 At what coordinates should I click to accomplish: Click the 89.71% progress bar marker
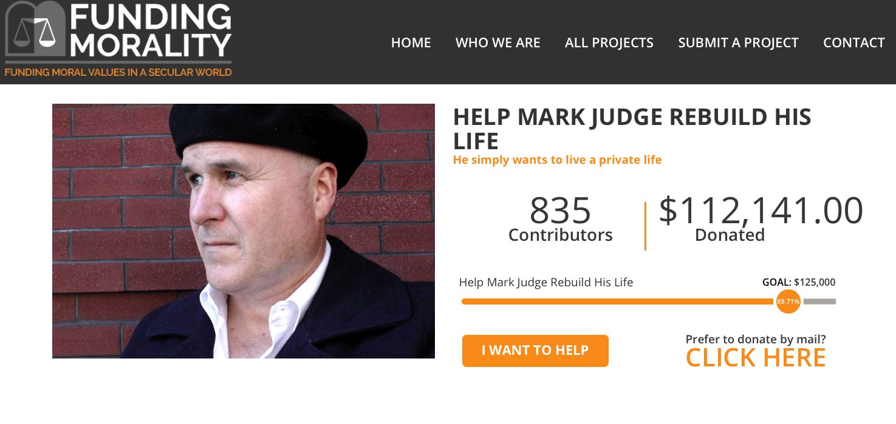pos(788,301)
